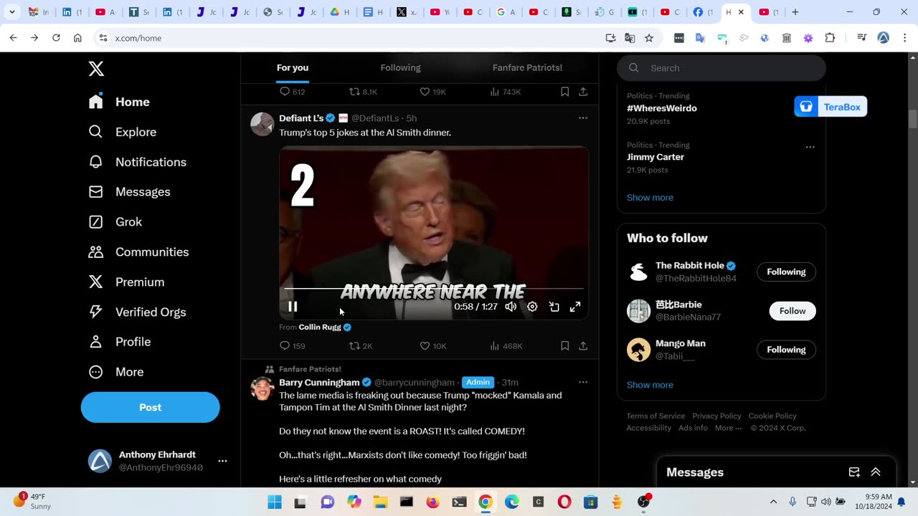
Task: Mute the video volume icon
Action: 511,307
